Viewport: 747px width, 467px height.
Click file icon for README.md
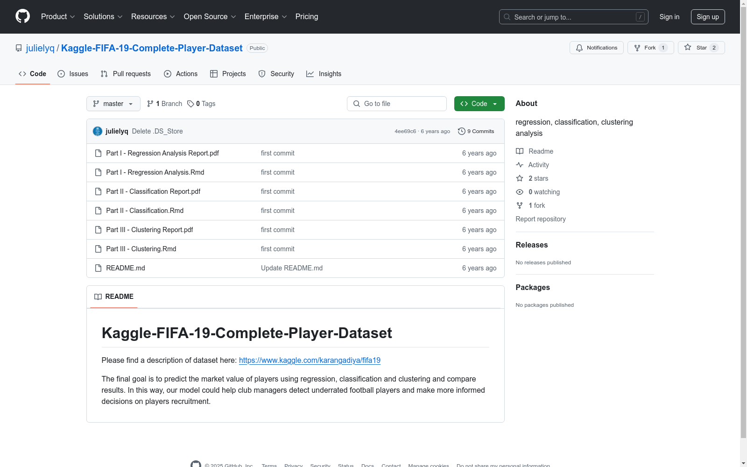[x=98, y=268]
